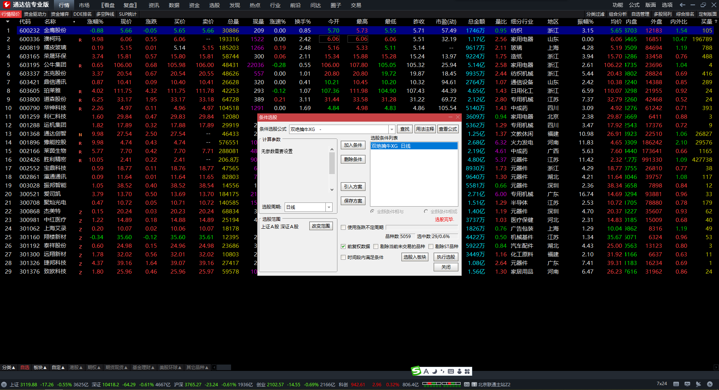
Task: Select 全部条件相与 radio button
Action: [372, 211]
